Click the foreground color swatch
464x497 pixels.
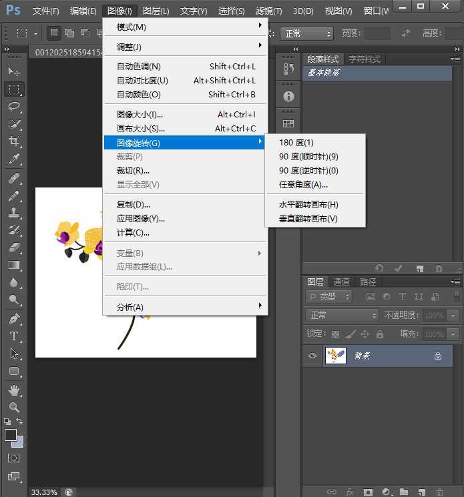(10, 435)
